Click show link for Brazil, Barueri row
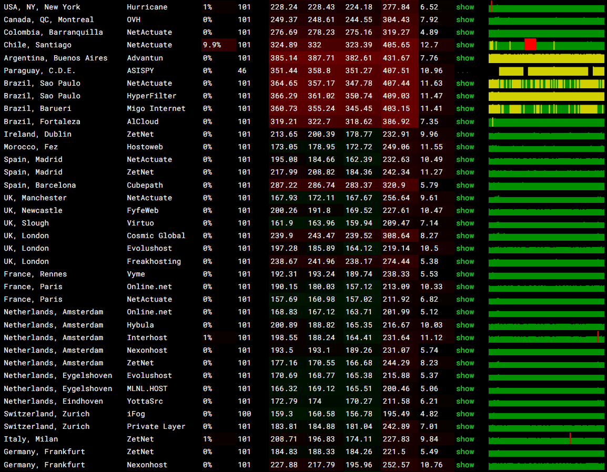Image resolution: width=607 pixels, height=472 pixels. 465,109
